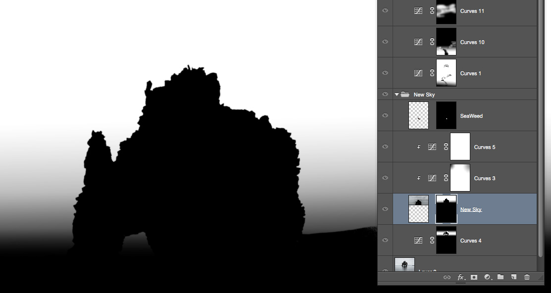Click underlined New Sky layer name
The height and width of the screenshot is (293, 551).
(471, 209)
